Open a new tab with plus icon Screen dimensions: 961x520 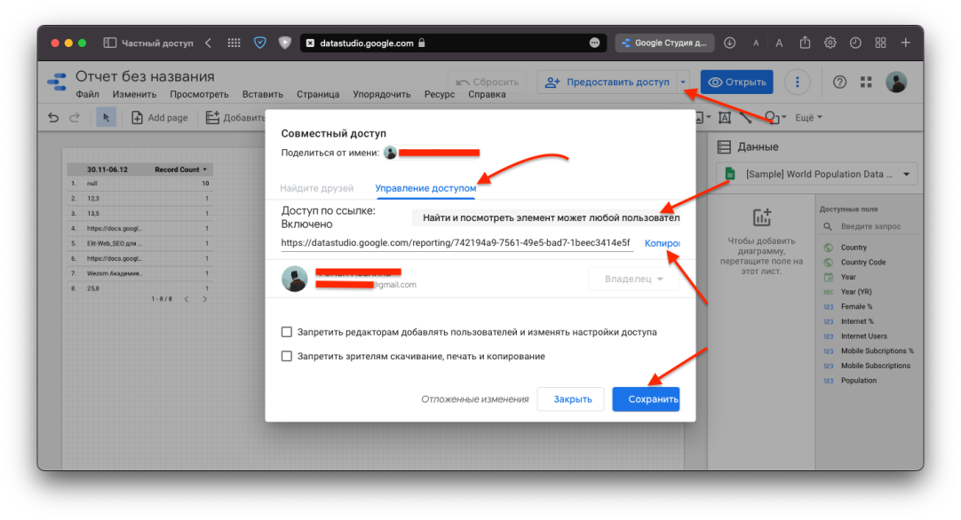point(905,43)
